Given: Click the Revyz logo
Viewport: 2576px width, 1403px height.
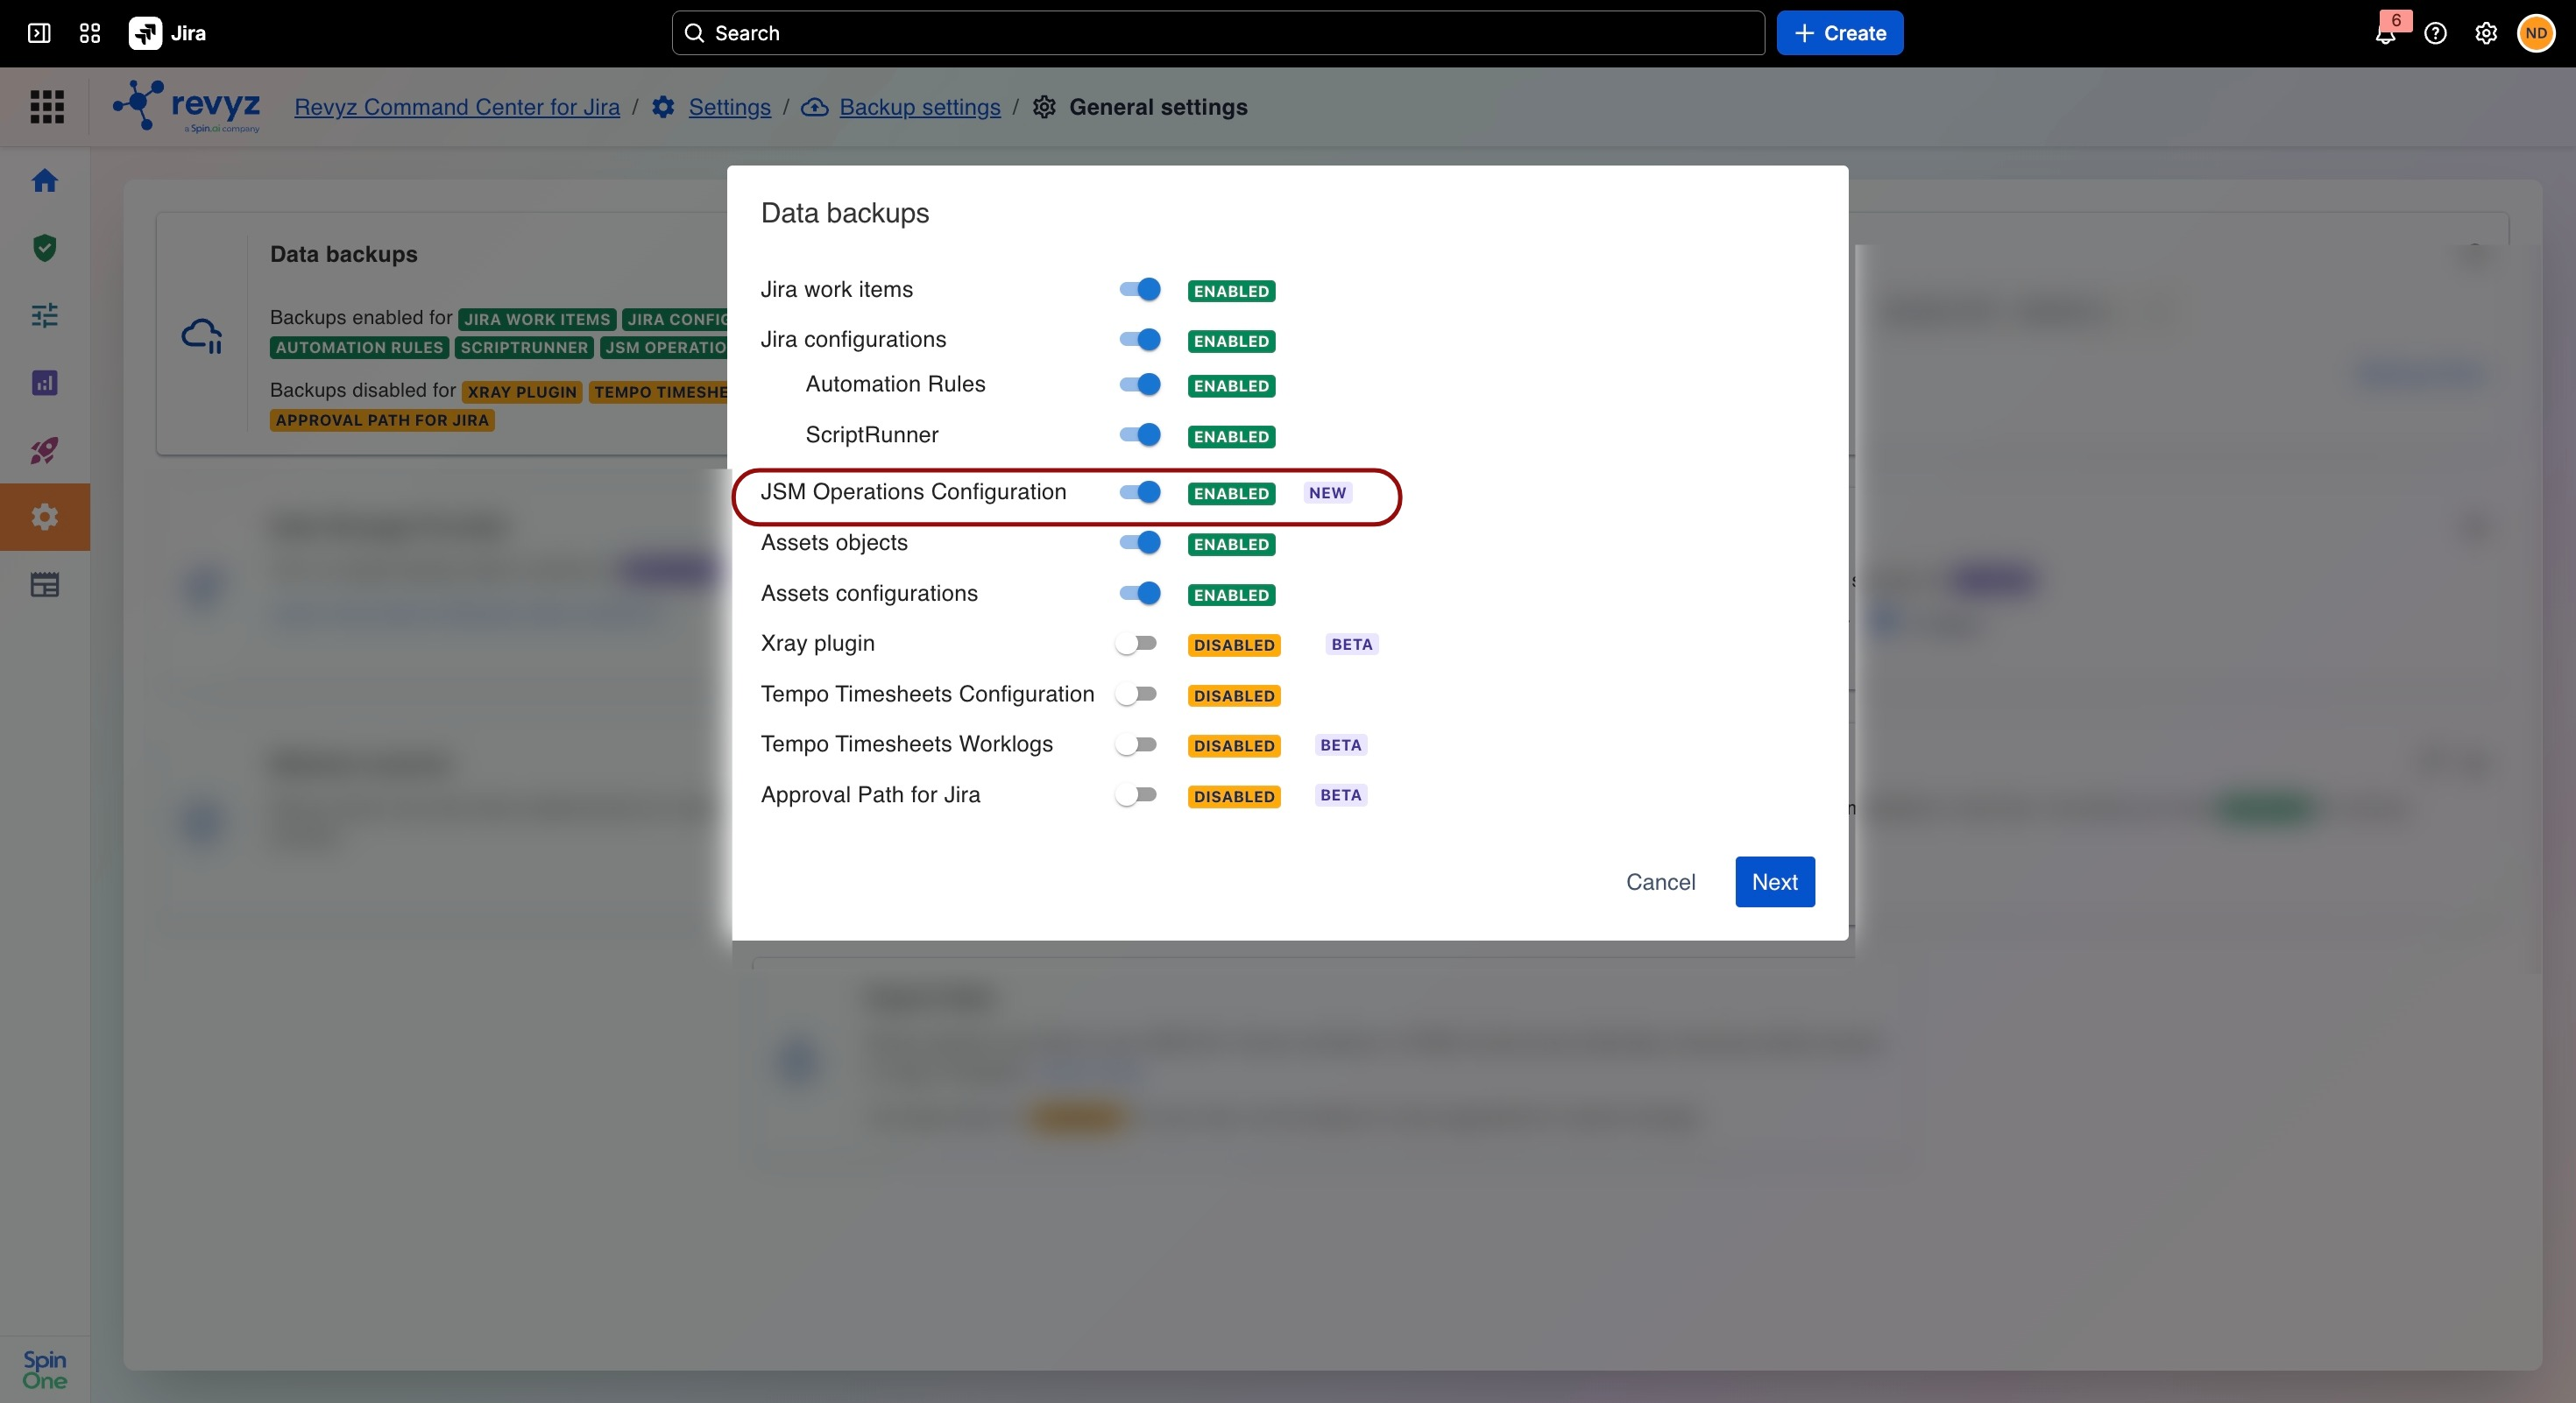Looking at the screenshot, I should click(187, 107).
